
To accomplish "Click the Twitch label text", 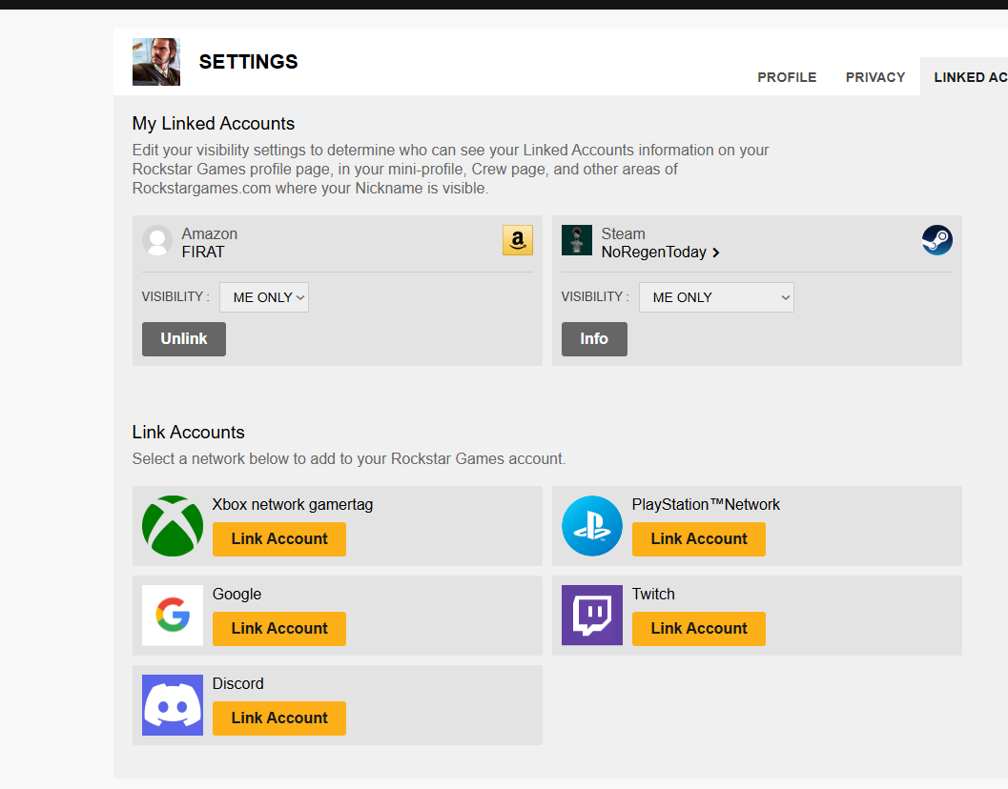I will (653, 595).
